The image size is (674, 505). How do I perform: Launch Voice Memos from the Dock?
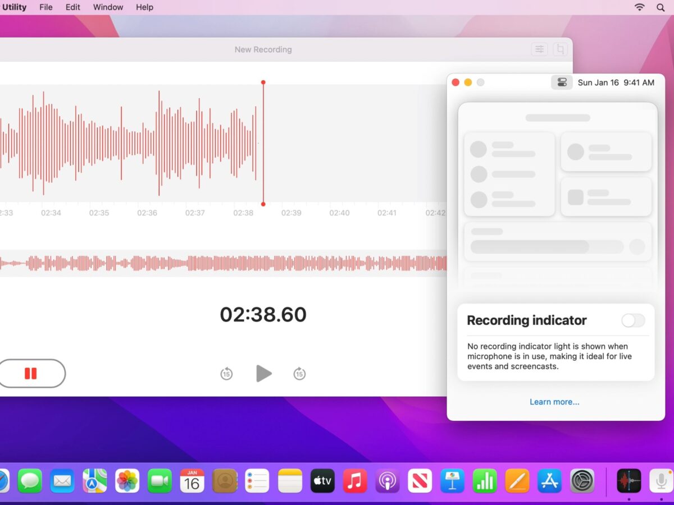[629, 481]
